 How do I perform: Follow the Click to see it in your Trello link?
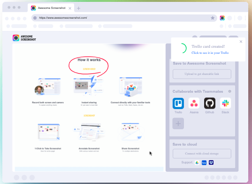click(x=210, y=53)
